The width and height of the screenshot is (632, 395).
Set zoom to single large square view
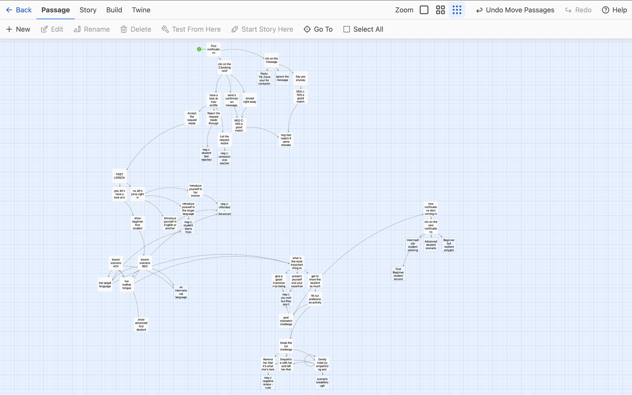pyautogui.click(x=424, y=10)
